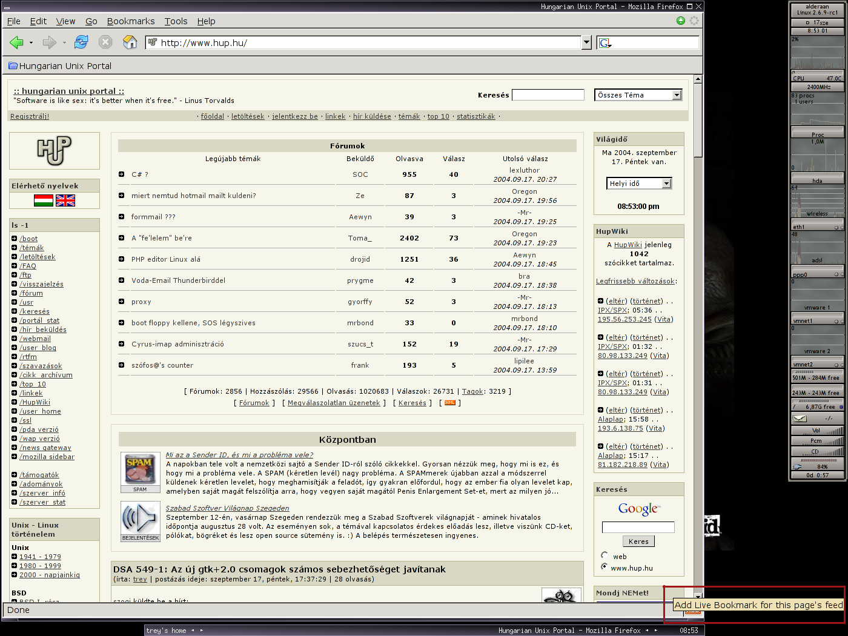Click the site icon in the URL bar
848x636 pixels.
click(x=153, y=42)
